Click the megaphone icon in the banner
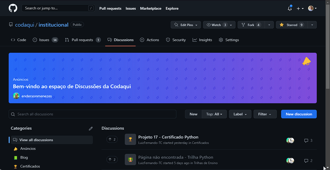This screenshot has height=170, width=330. click(306, 61)
